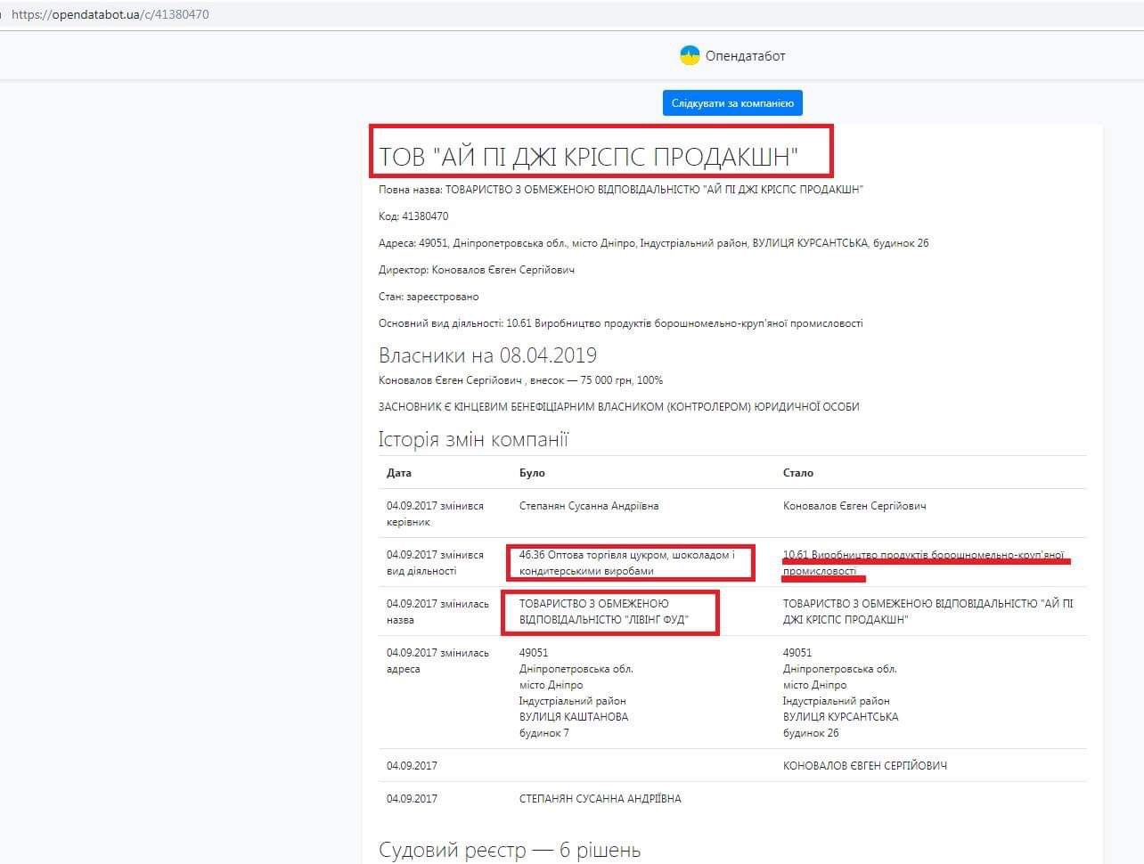Click the Адреса line with ВУЛИЦЯ КУРСАНТСЬКА
The image size is (1144, 864).
click(653, 243)
